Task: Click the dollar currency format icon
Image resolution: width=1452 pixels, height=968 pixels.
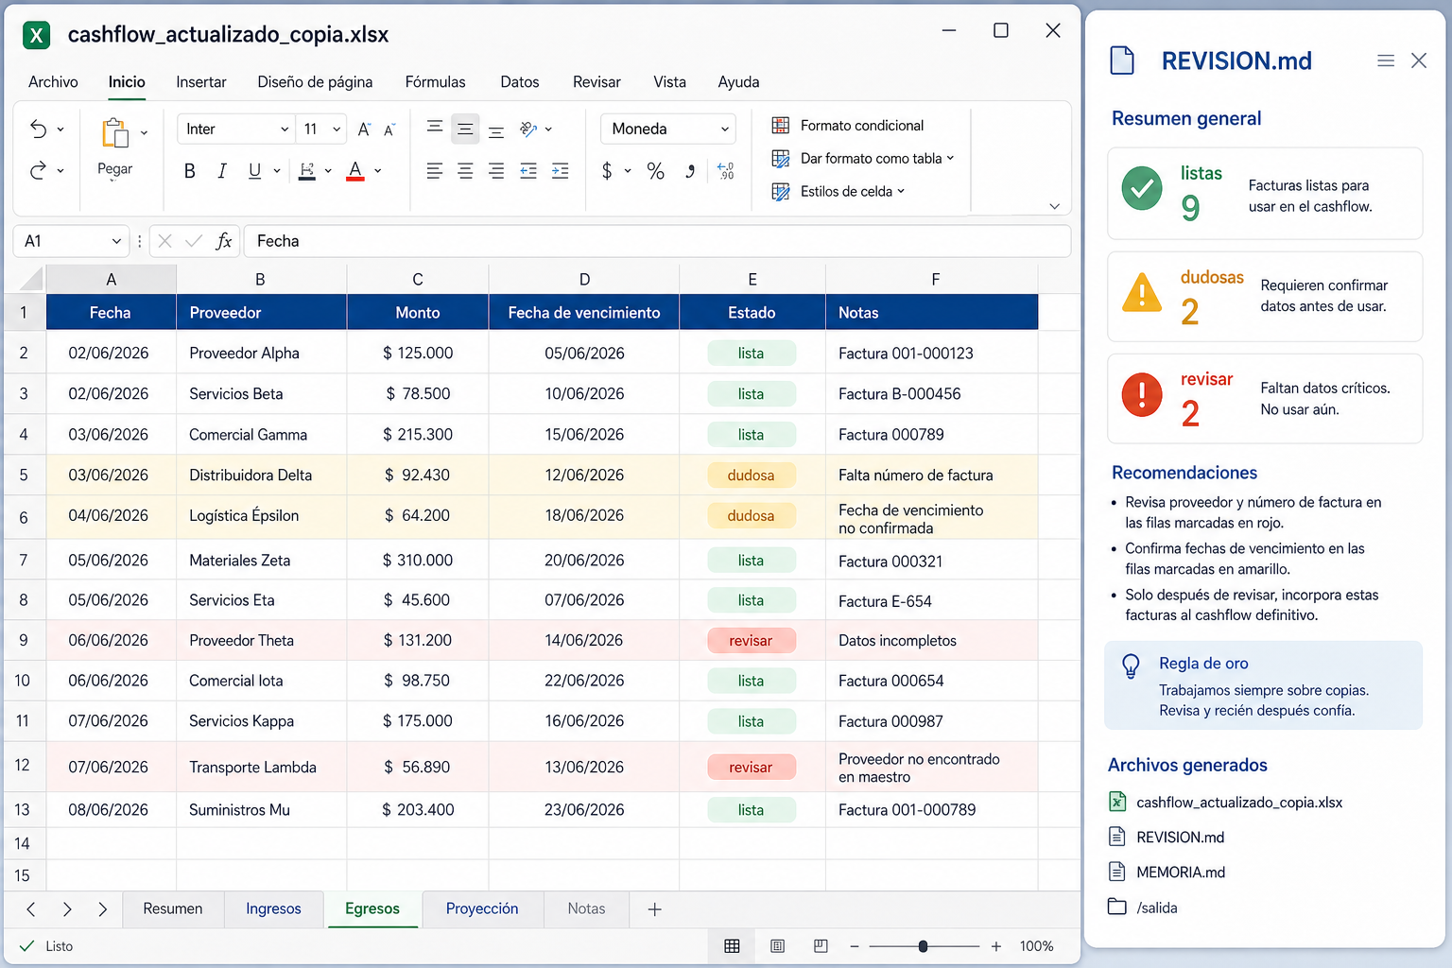Action: [607, 171]
